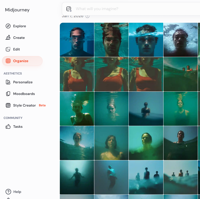200x199 pixels.
Task: Click the Create paintbrush icon
Action: click(x=8, y=38)
